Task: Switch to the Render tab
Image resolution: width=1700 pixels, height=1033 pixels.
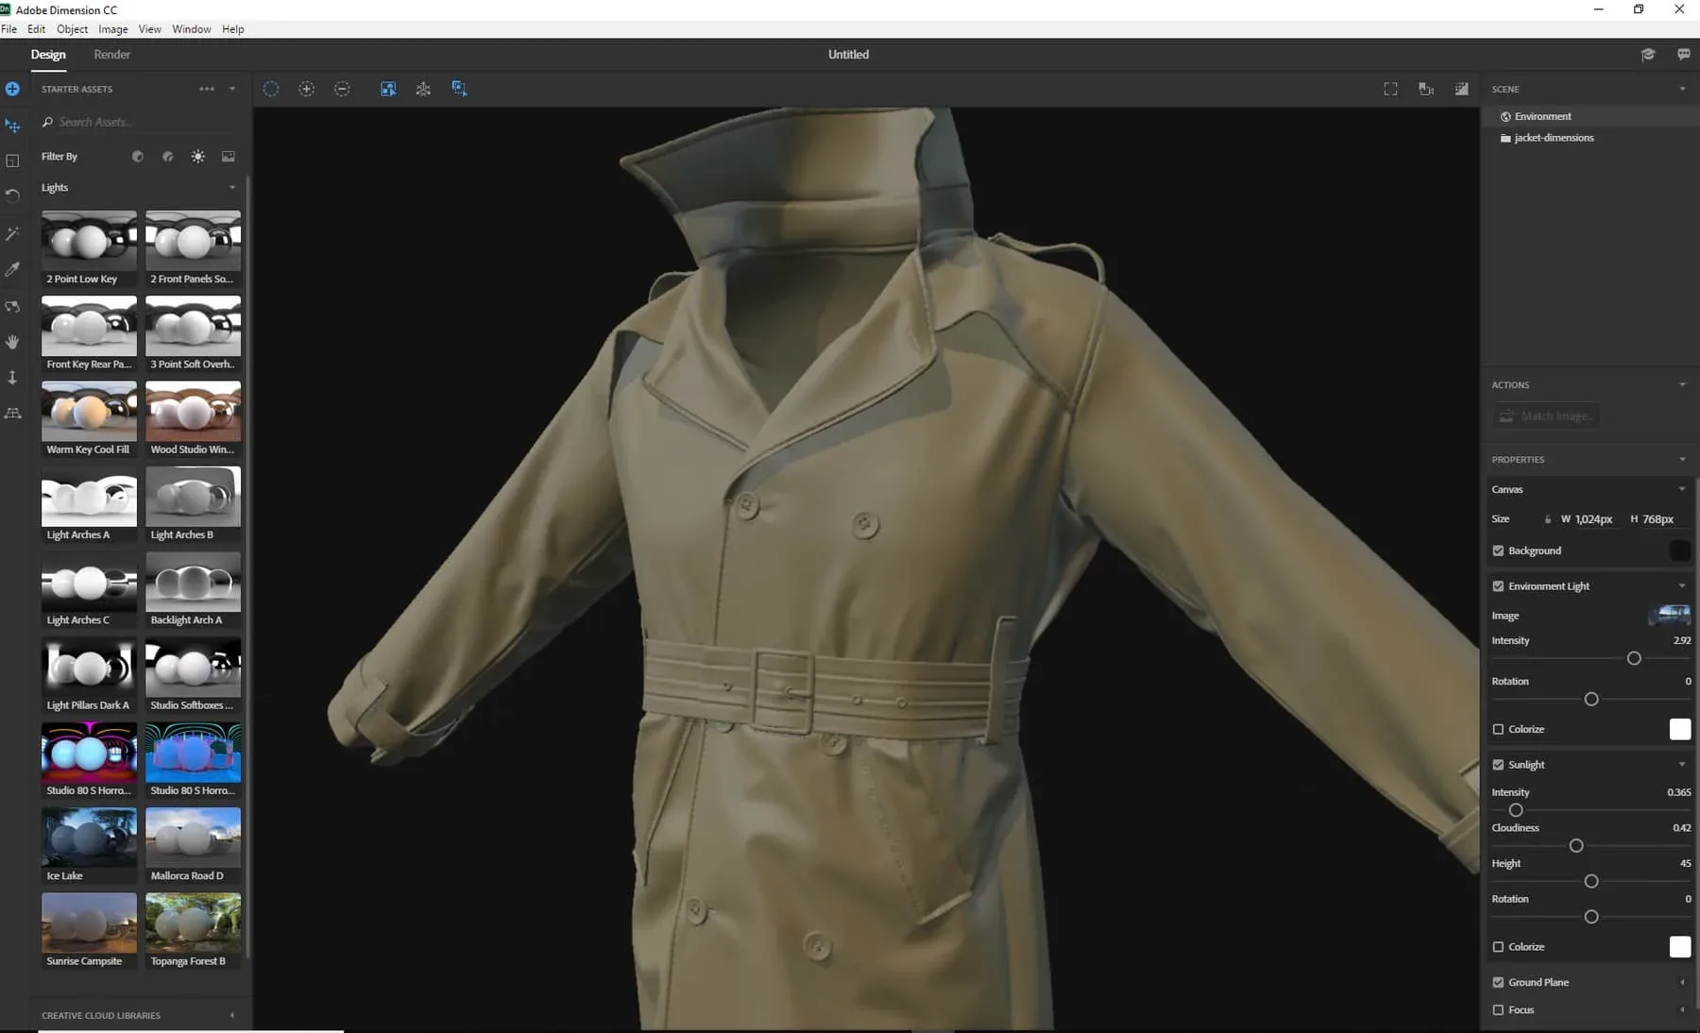Action: click(111, 54)
